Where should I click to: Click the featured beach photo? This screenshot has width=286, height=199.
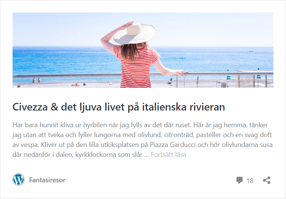[143, 50]
